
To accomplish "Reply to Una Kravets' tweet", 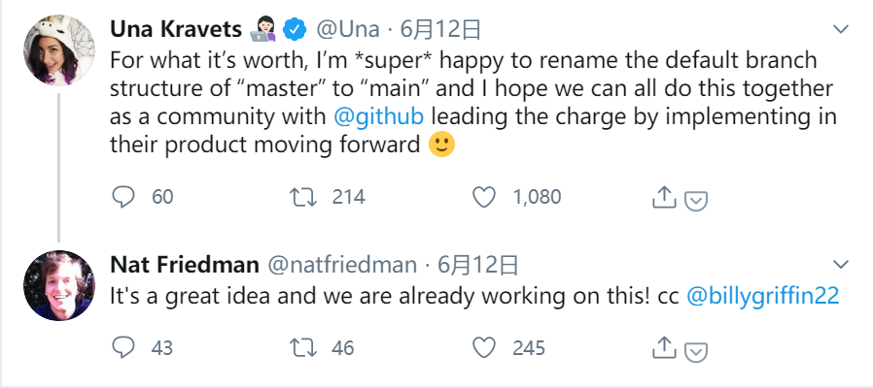I will (124, 197).
